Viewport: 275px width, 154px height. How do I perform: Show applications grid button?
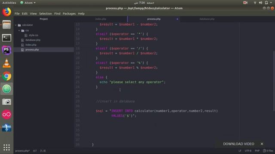tap(7, 148)
